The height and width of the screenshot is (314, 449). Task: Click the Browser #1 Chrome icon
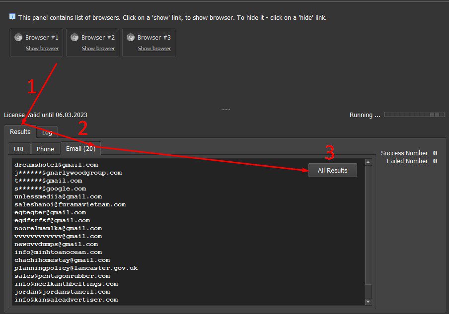18,38
